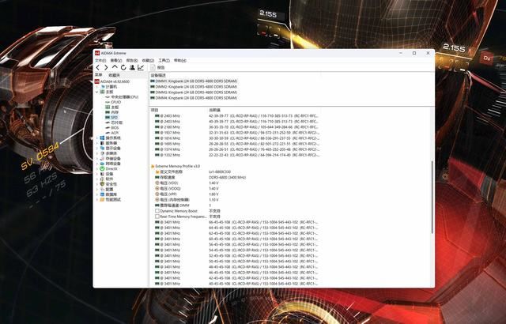Viewport: 506px width, 324px height.
Task: Click the 配置 configuration tree icon
Action: (x=102, y=189)
